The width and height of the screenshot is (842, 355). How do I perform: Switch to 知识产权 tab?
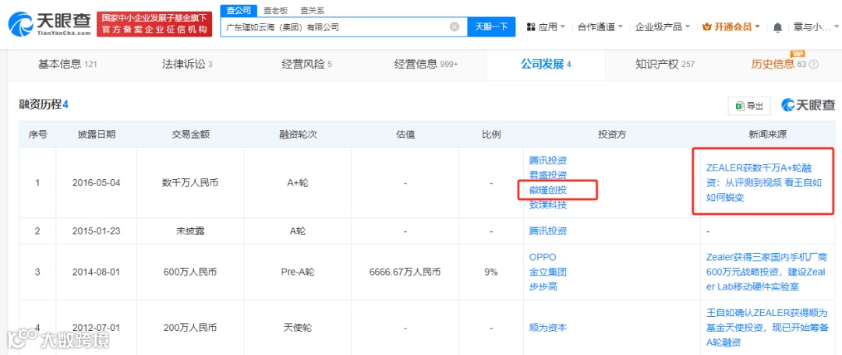[664, 65]
